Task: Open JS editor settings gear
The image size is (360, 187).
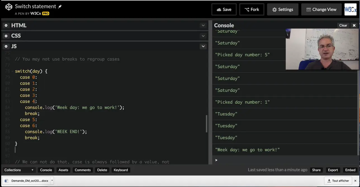Action: 6,46
